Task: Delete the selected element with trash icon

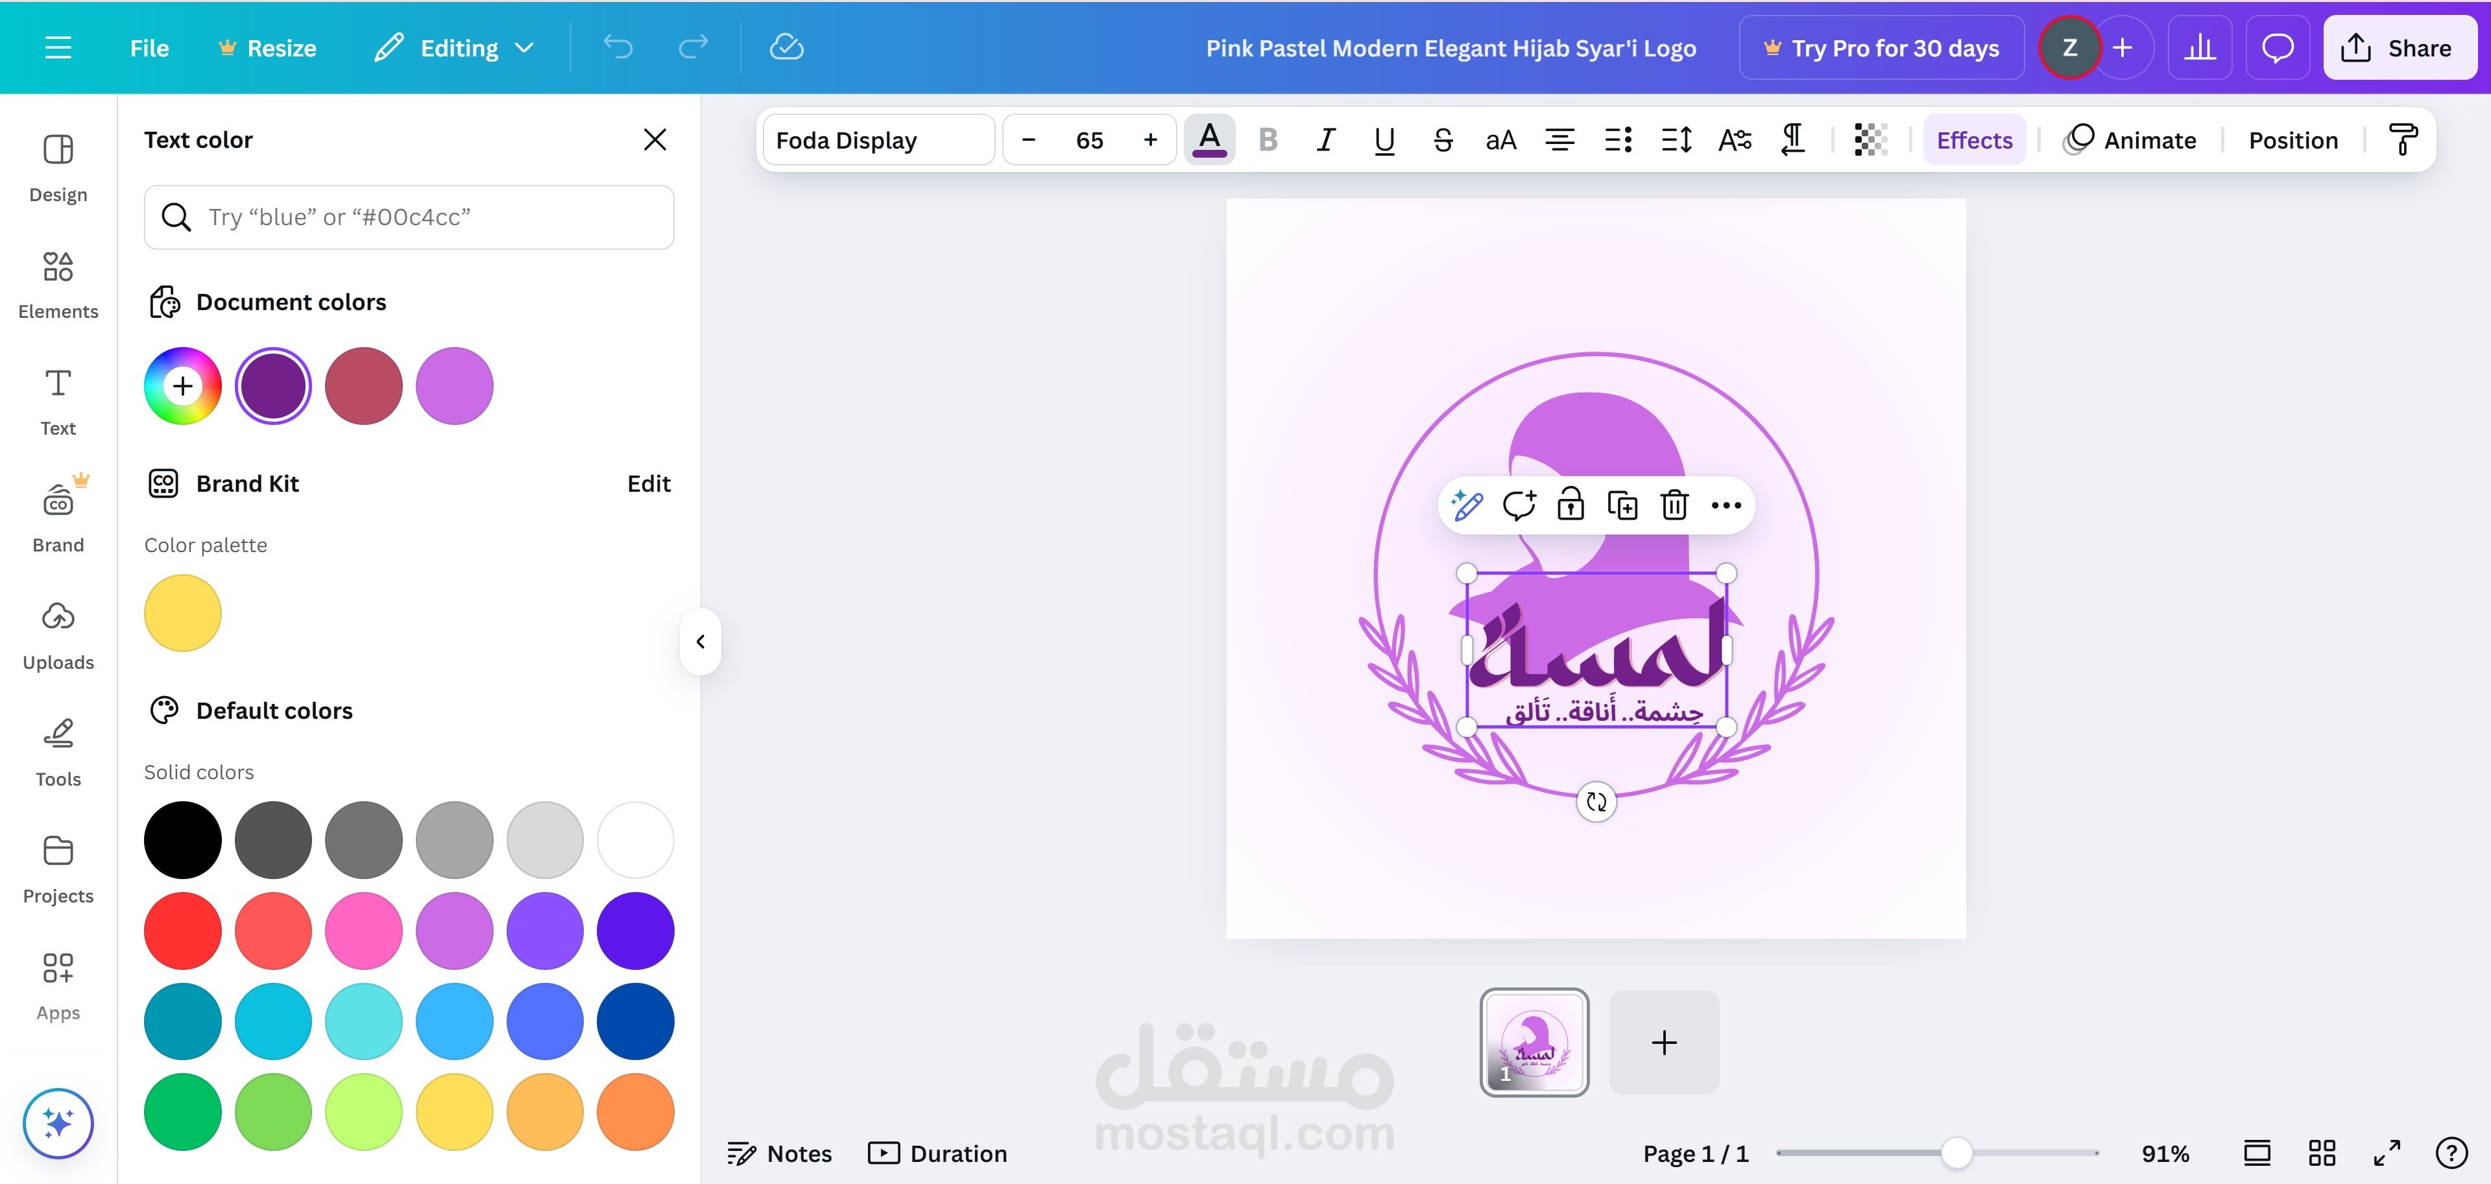Action: click(x=1674, y=505)
